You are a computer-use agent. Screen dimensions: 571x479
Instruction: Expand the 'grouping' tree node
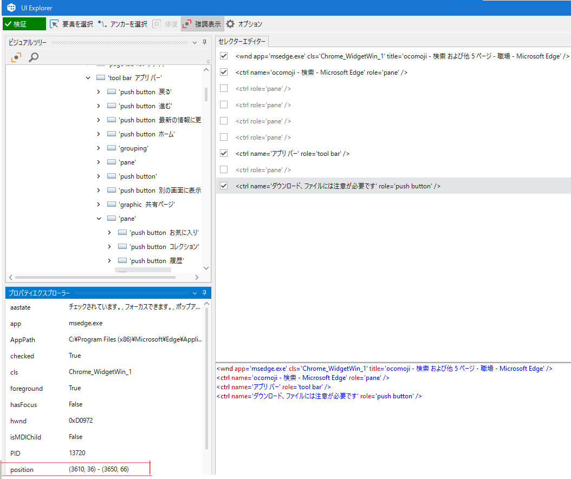point(99,148)
